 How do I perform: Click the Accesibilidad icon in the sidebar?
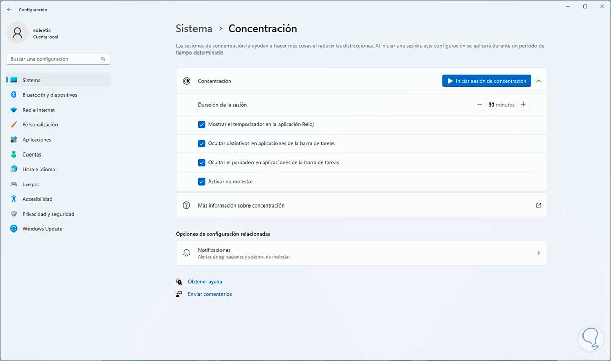pos(14,199)
